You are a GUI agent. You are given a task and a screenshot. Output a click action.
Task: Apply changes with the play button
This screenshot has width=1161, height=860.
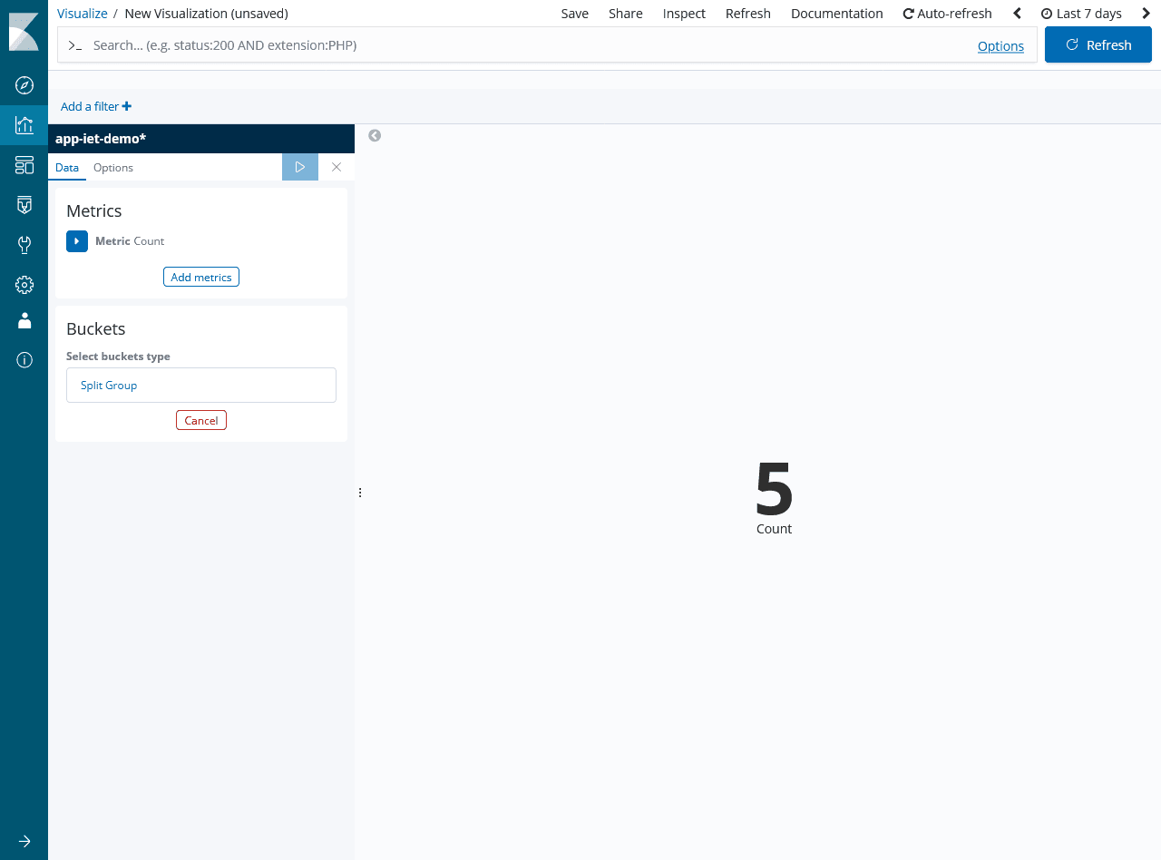coord(300,167)
